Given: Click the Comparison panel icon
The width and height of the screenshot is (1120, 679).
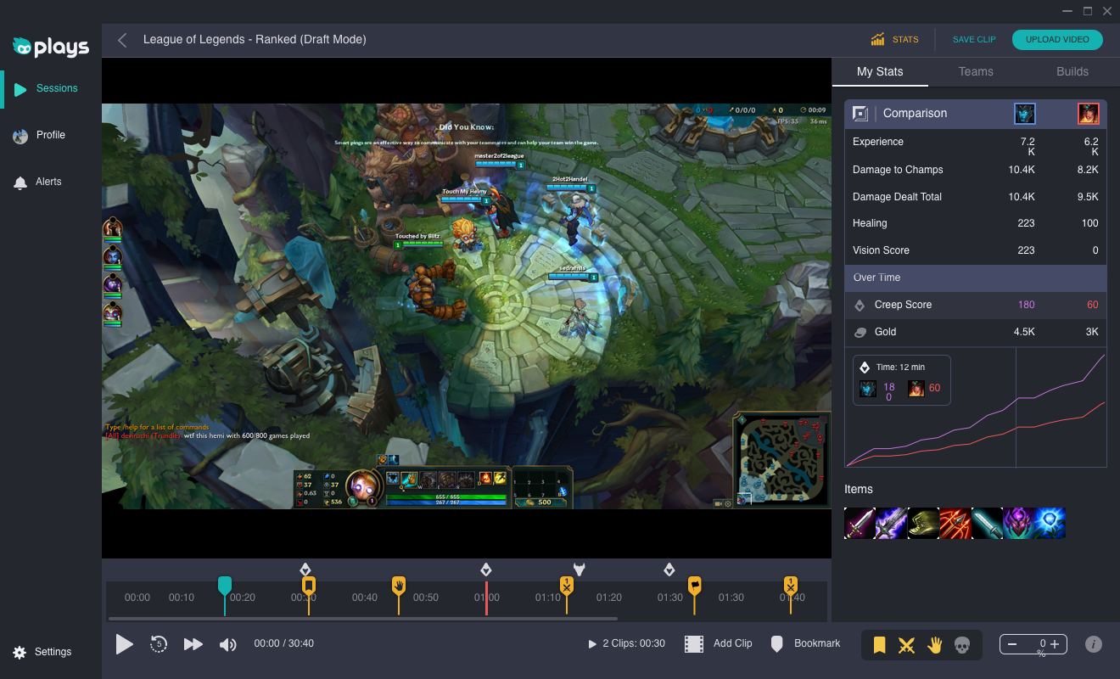Looking at the screenshot, I should pyautogui.click(x=860, y=113).
